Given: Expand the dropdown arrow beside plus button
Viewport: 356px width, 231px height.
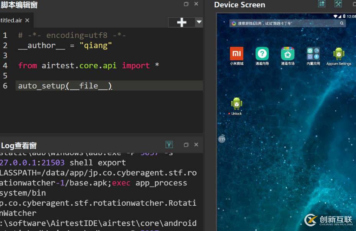Looking at the screenshot, I should pos(199,22).
